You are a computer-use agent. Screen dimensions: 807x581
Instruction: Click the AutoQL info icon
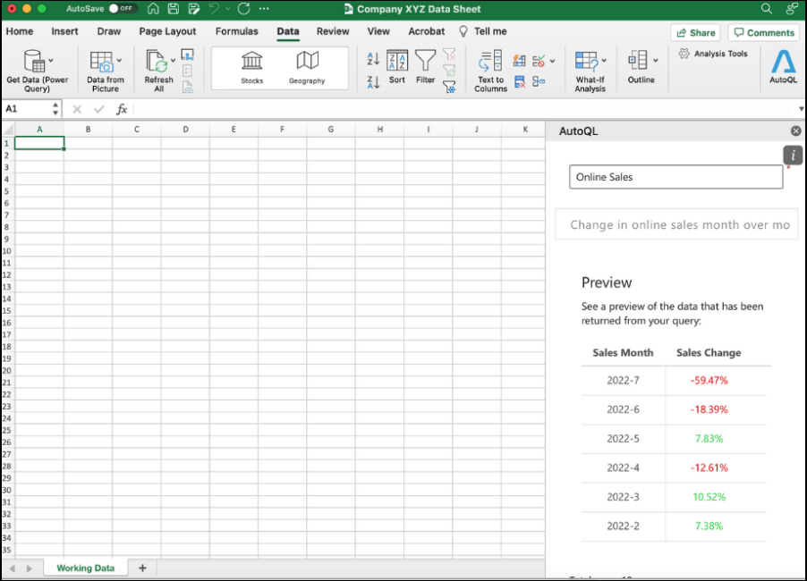pos(793,155)
